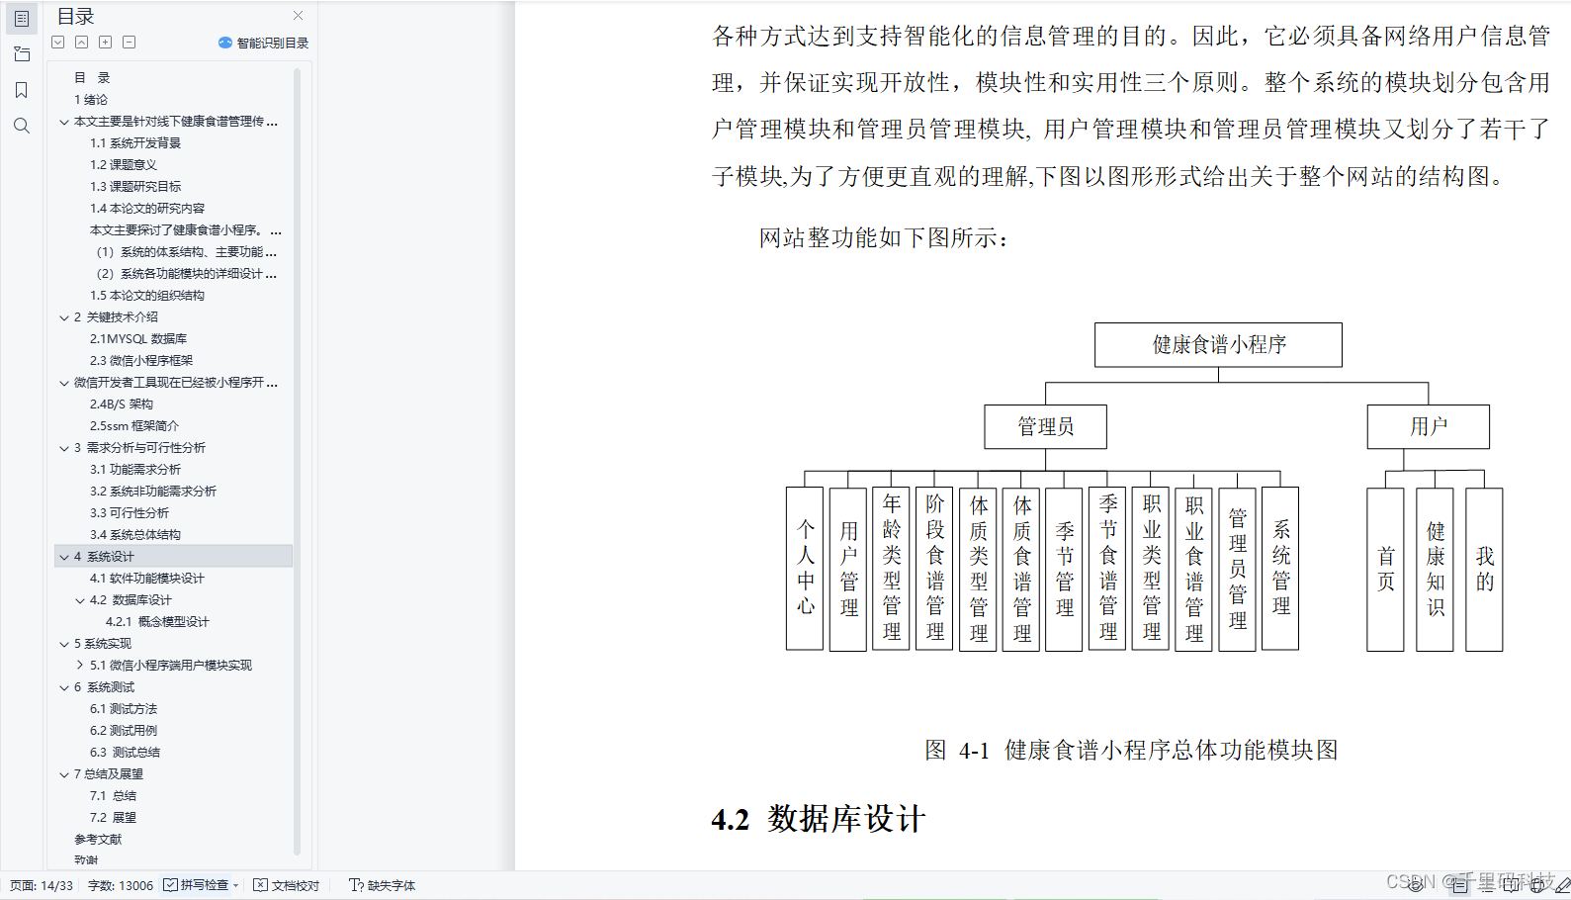
Task: Click the outline panel vertical scrollbar
Action: (x=297, y=460)
